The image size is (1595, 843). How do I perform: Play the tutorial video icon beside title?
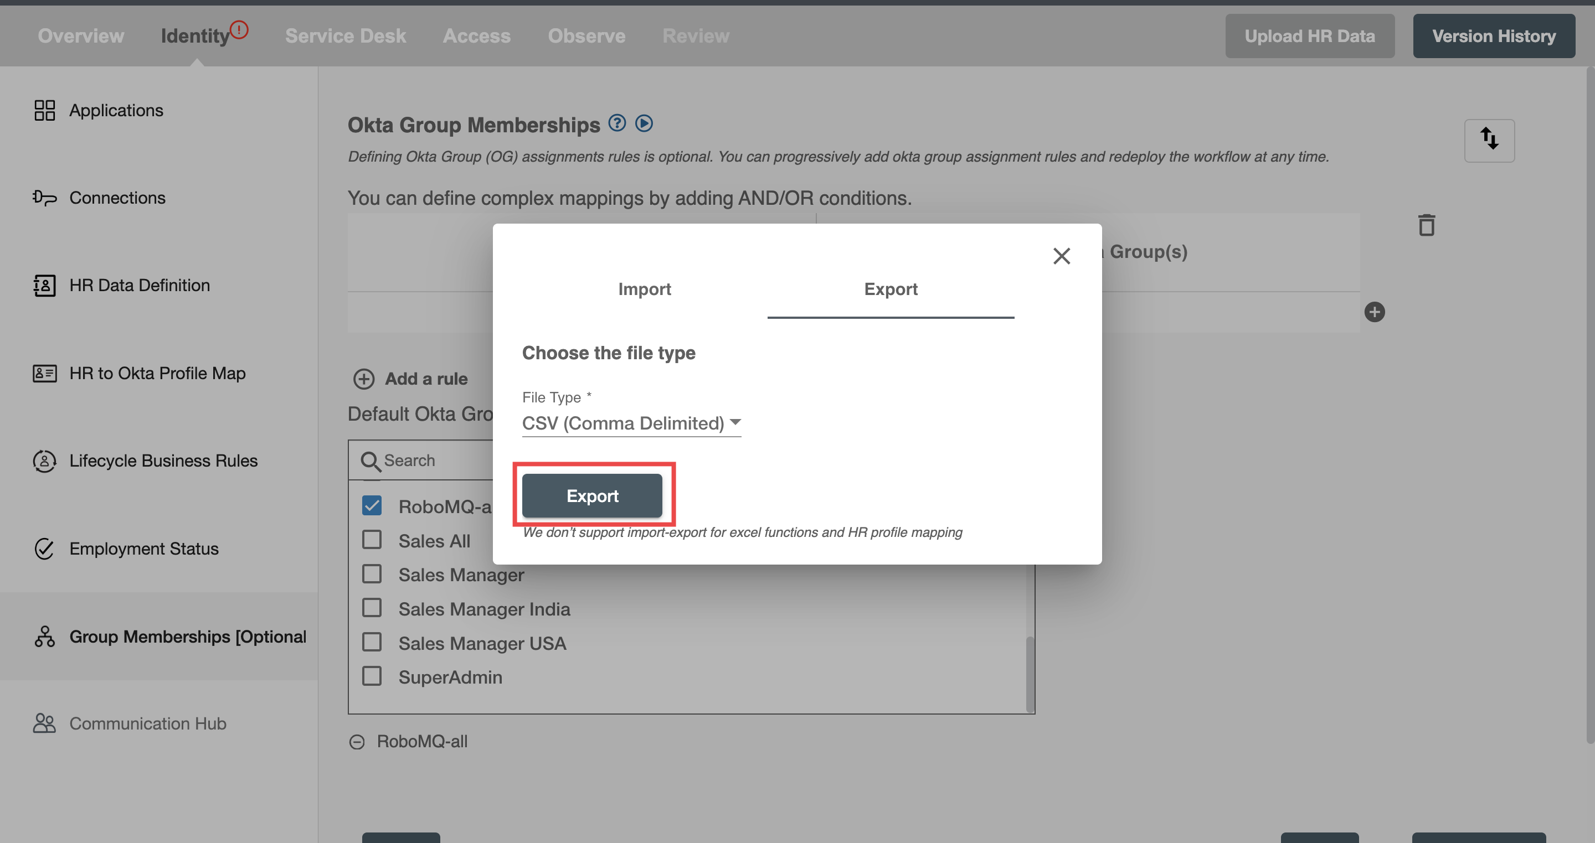pos(644,124)
